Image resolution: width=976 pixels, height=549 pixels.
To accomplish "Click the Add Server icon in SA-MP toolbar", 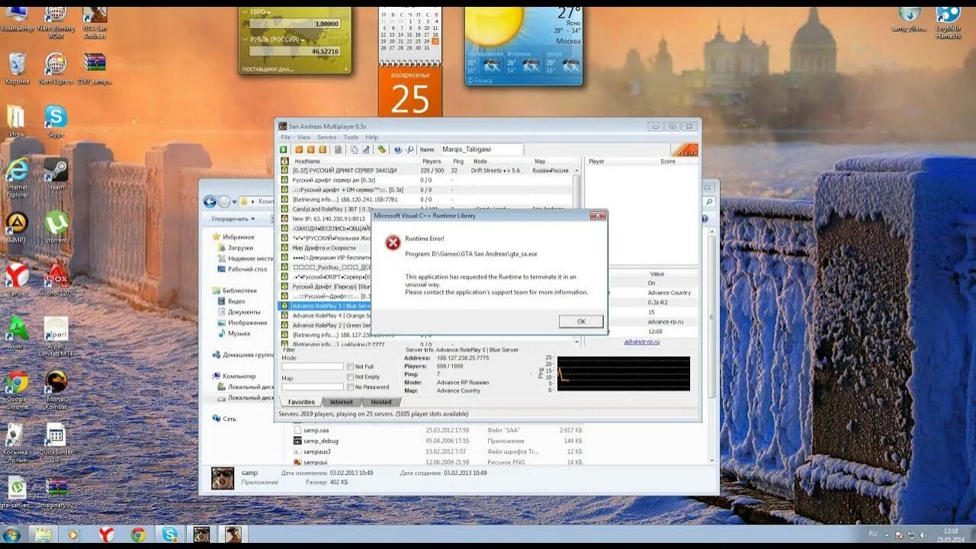I will [x=299, y=149].
